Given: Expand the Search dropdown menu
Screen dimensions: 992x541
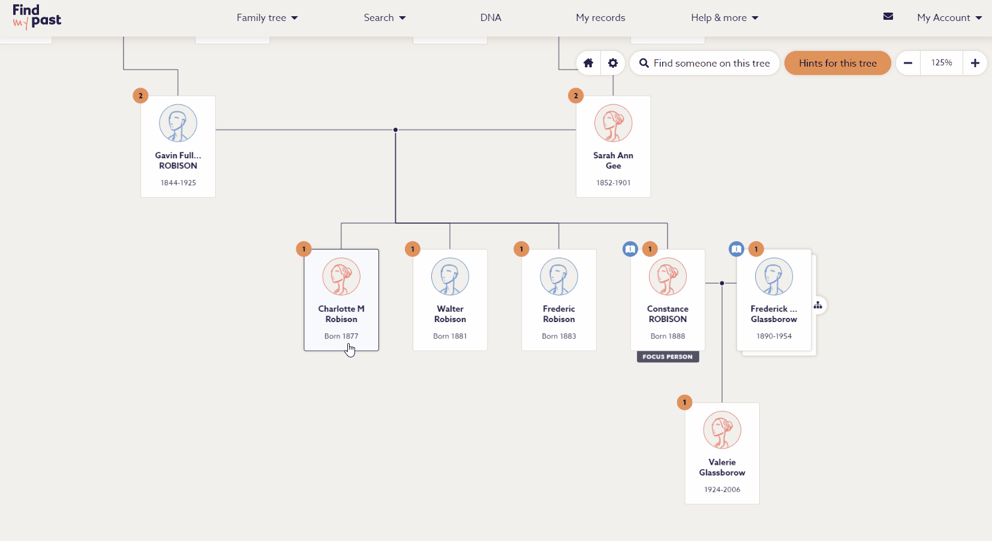Looking at the screenshot, I should [384, 17].
